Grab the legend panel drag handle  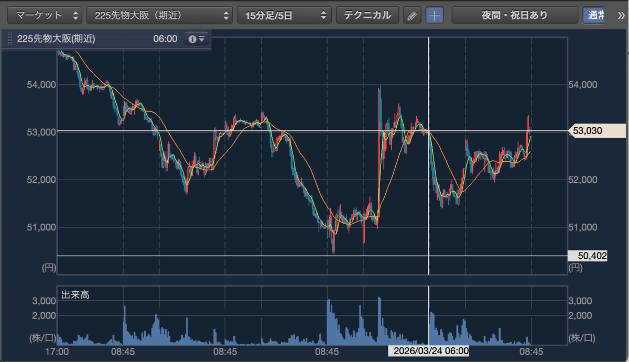9,39
